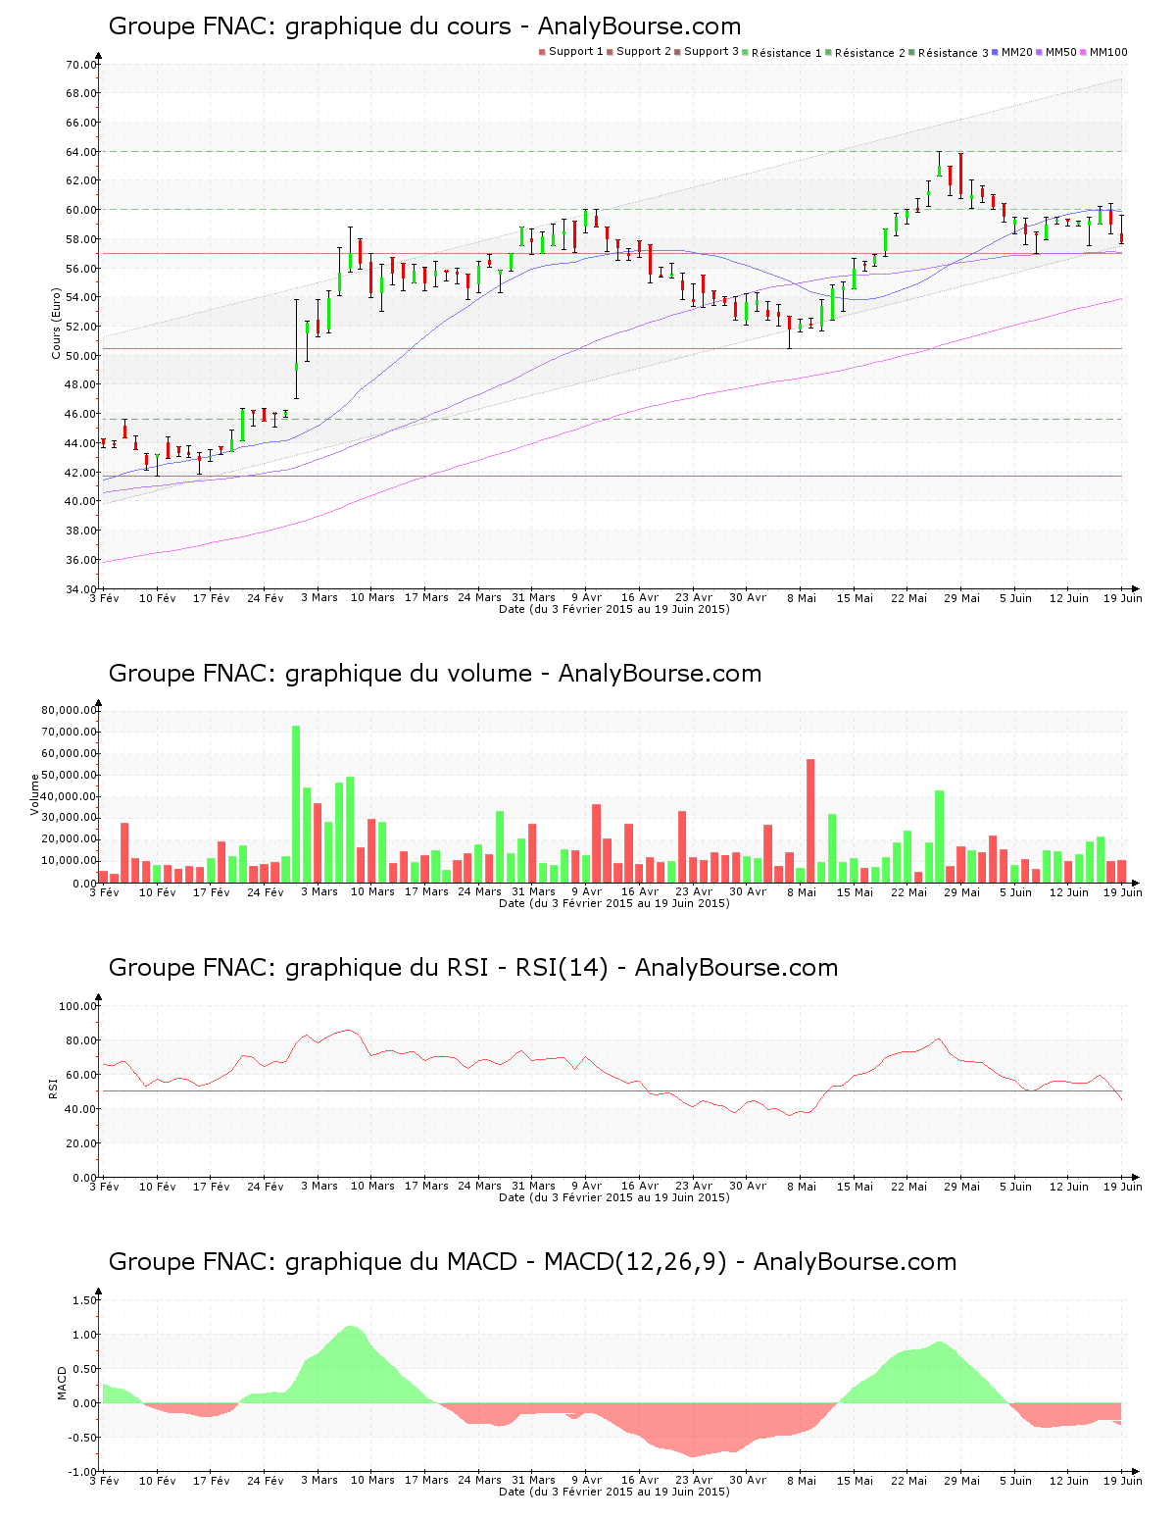Viewport: 1176px width, 1520px height.
Task: Select the Résistance 3 legend label
Action: click(x=954, y=53)
